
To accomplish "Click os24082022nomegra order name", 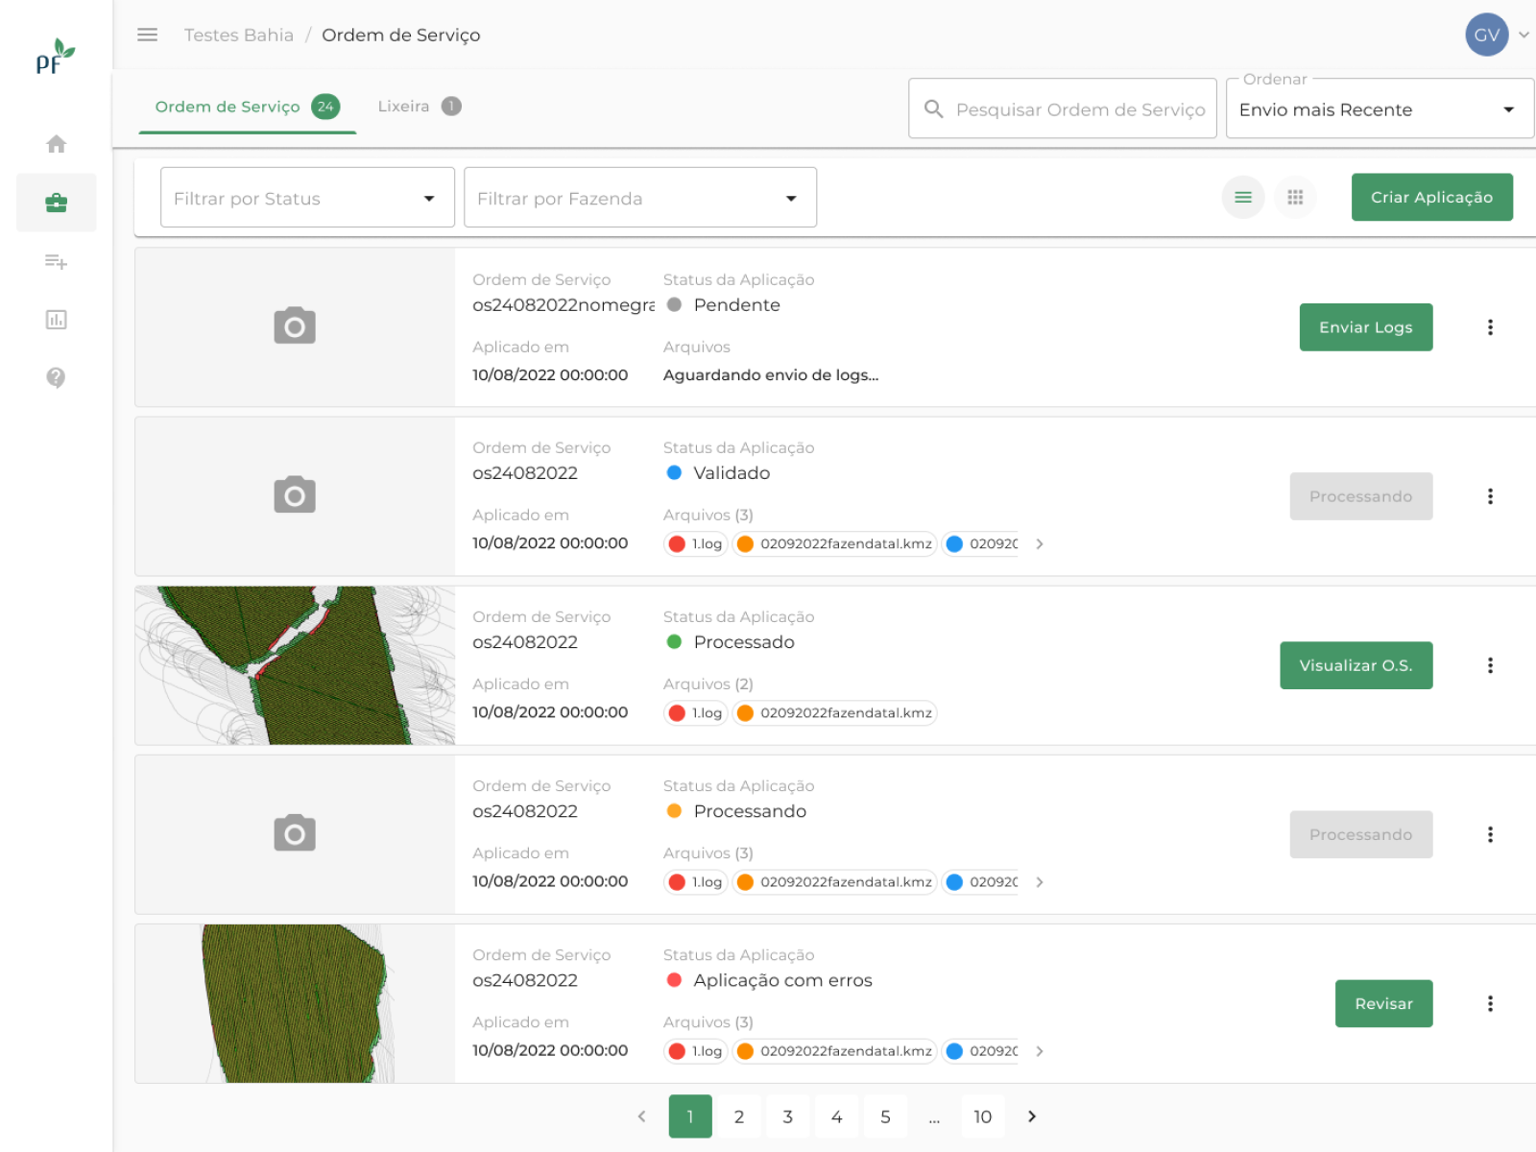I will (564, 305).
